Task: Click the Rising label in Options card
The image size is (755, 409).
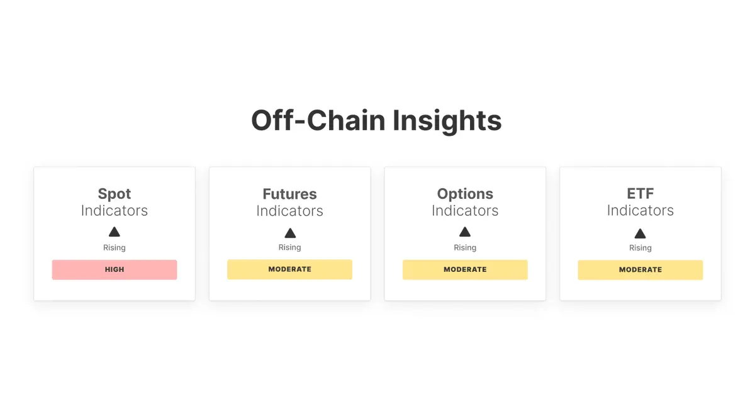Action: point(465,248)
